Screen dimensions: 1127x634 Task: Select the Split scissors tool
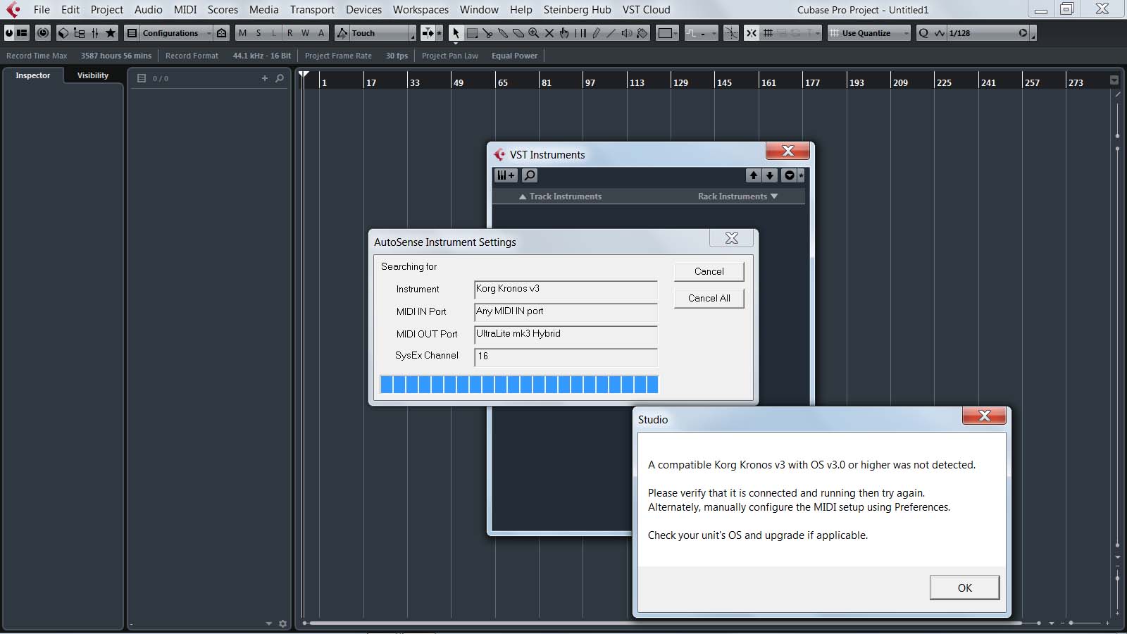tap(487, 33)
